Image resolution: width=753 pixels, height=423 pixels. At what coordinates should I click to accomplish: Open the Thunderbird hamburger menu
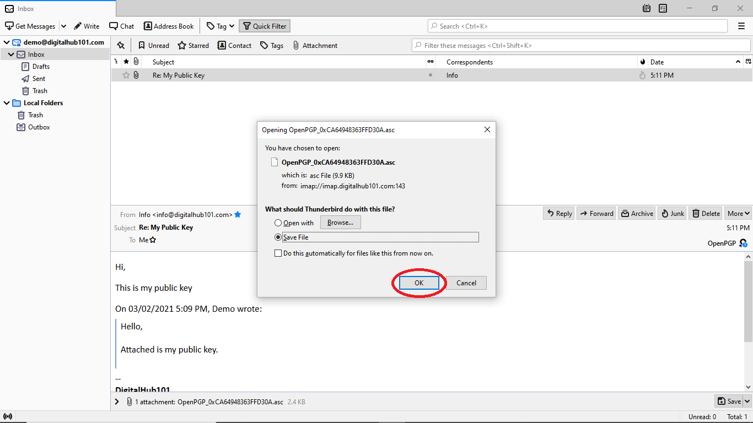(741, 26)
